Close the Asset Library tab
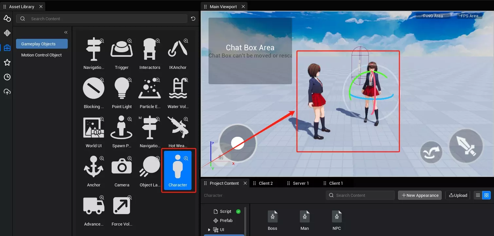 pos(41,7)
